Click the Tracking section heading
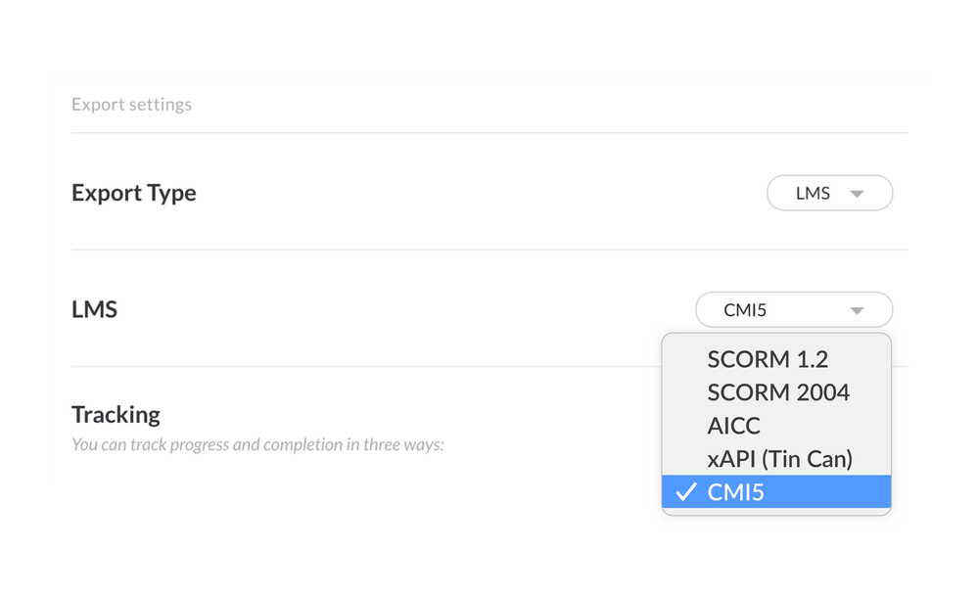Viewport: 978px width, 595px height. (116, 415)
